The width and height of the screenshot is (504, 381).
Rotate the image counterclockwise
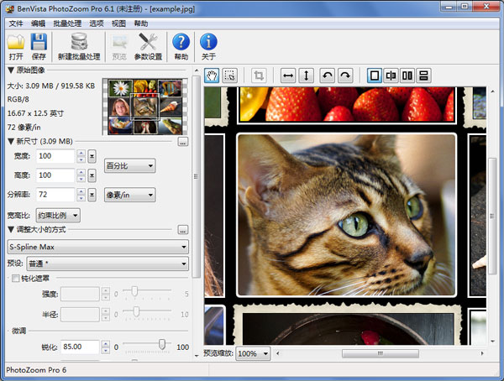click(x=328, y=76)
